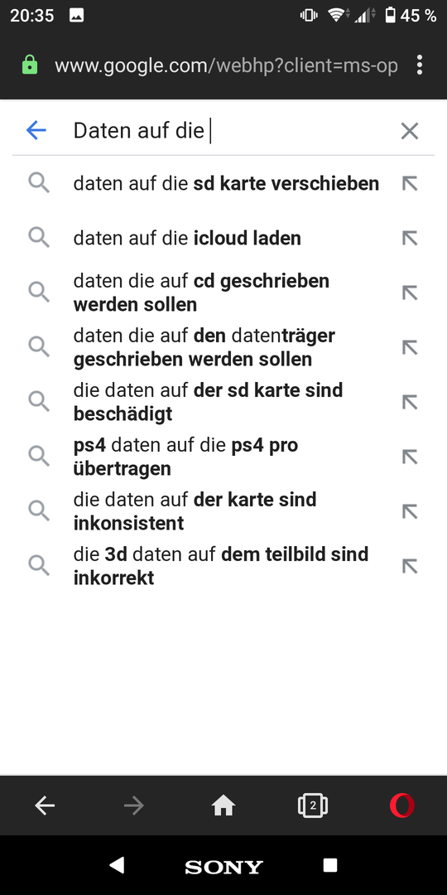Focus the 'Daten auf die' search field
Screen dimensions: 447x895
(228, 131)
